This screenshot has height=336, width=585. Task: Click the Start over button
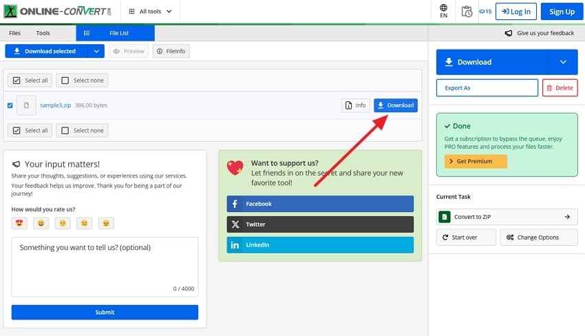pyautogui.click(x=466, y=238)
